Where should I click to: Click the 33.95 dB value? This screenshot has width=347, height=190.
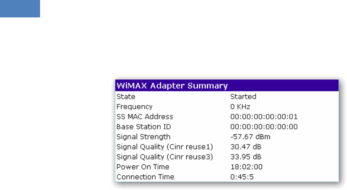tap(246, 157)
